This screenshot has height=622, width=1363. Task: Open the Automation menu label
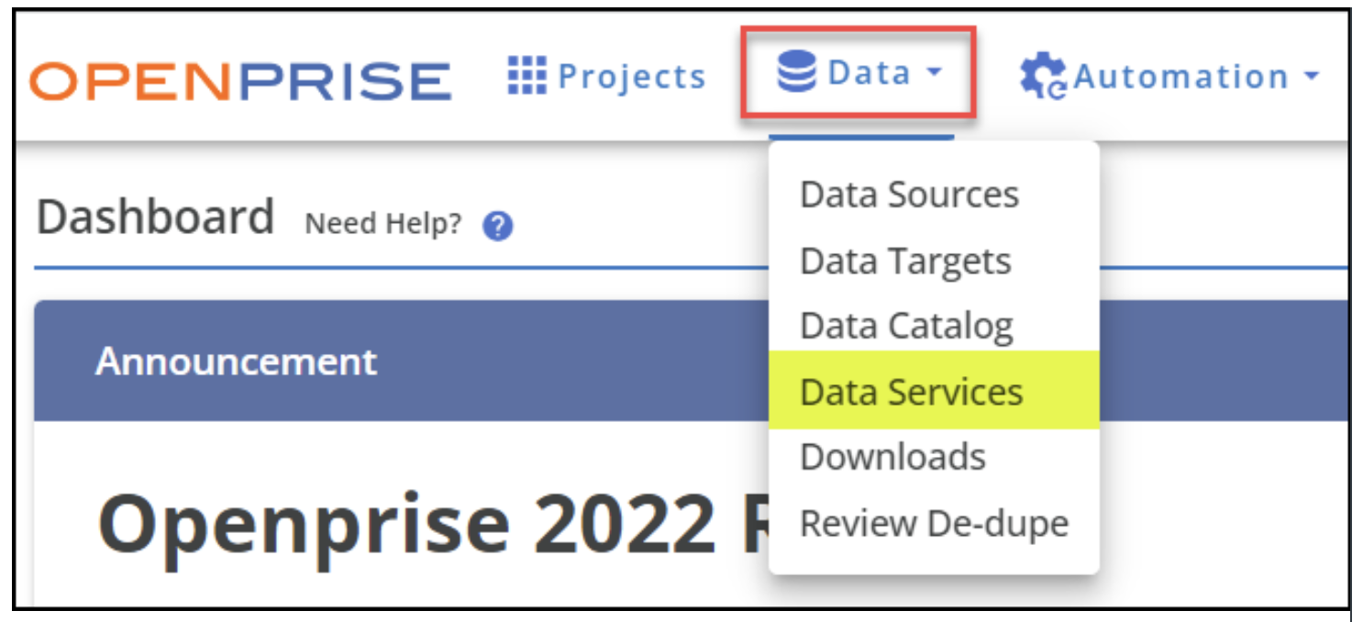tap(1181, 77)
